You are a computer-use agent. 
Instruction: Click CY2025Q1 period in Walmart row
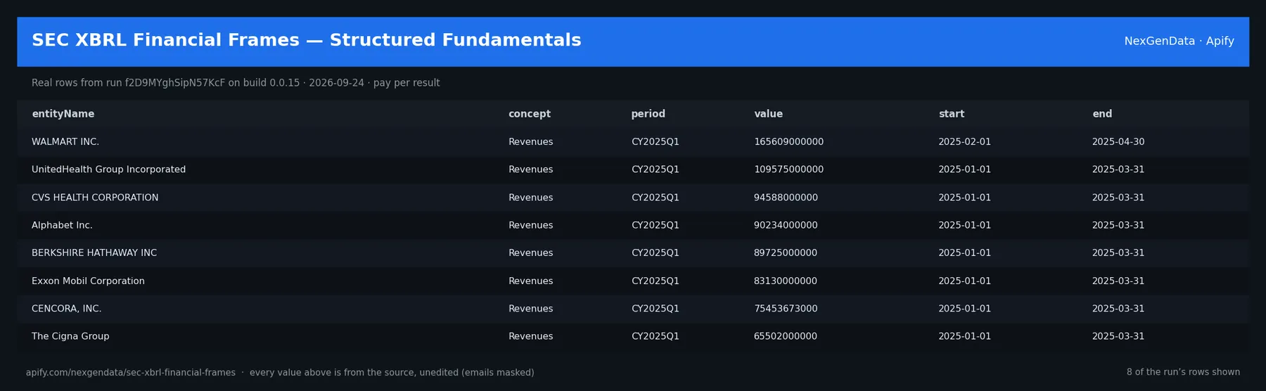655,142
